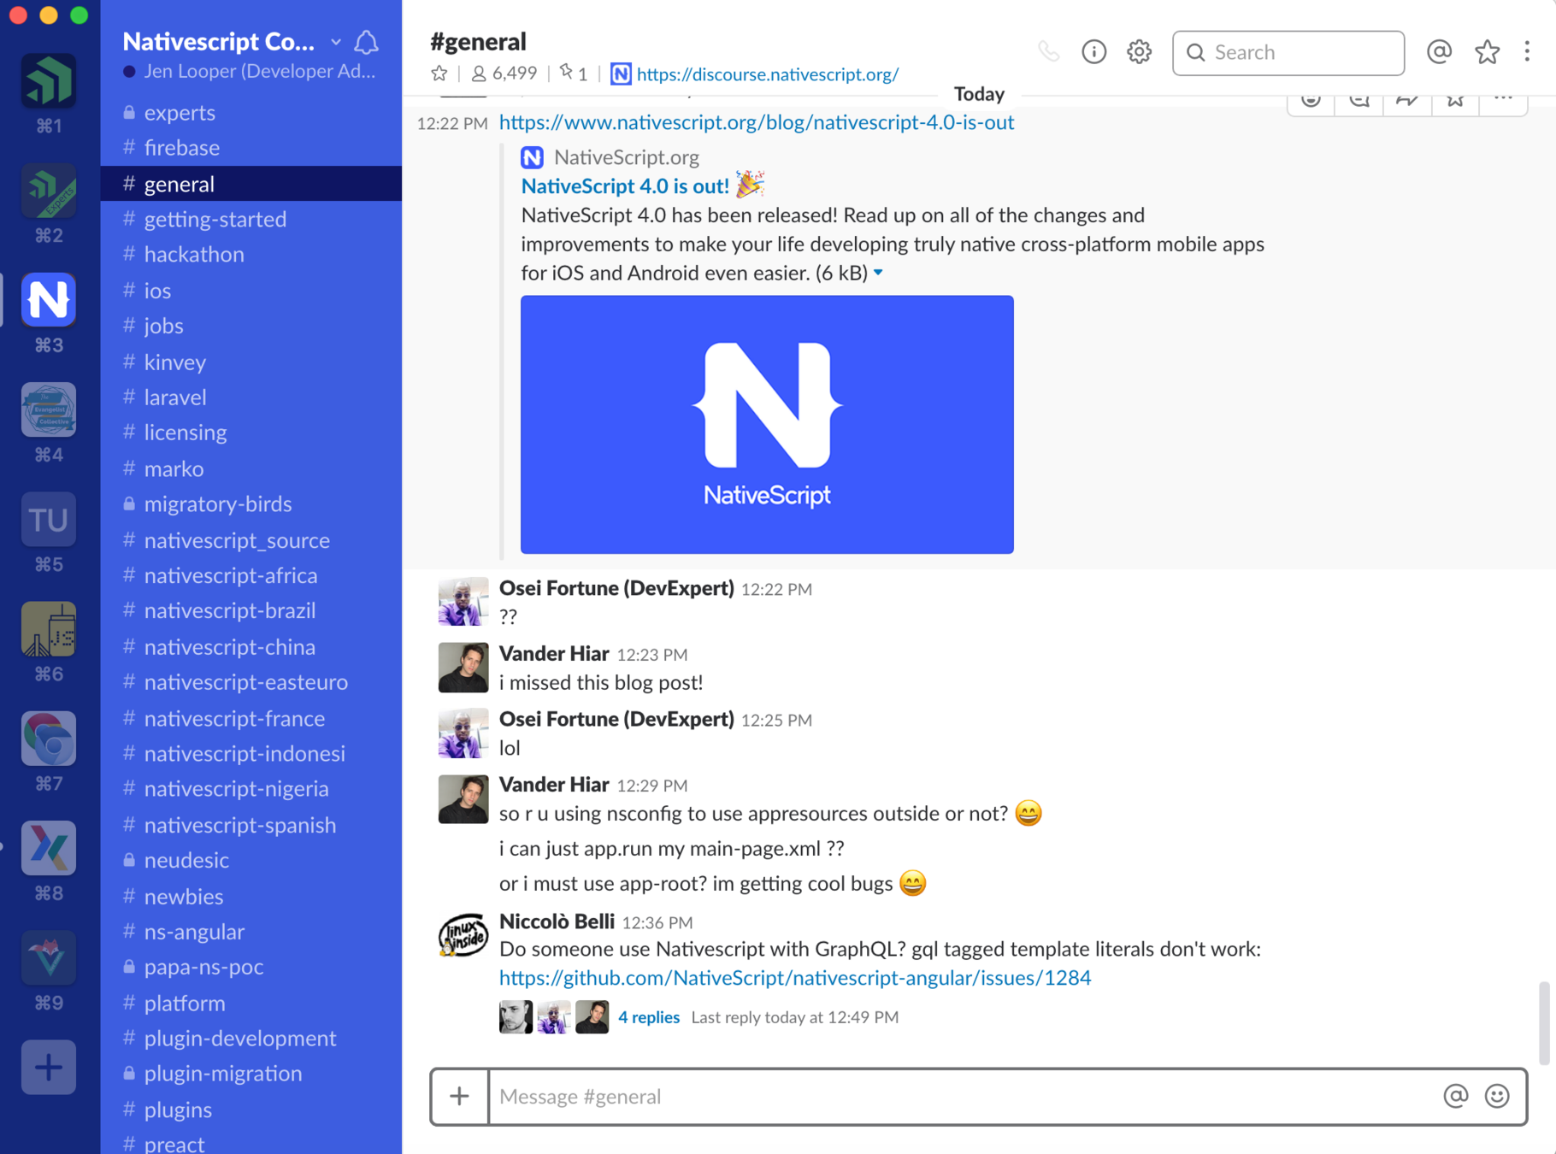
Task: Insert a mention in the message box
Action: pyautogui.click(x=1456, y=1096)
